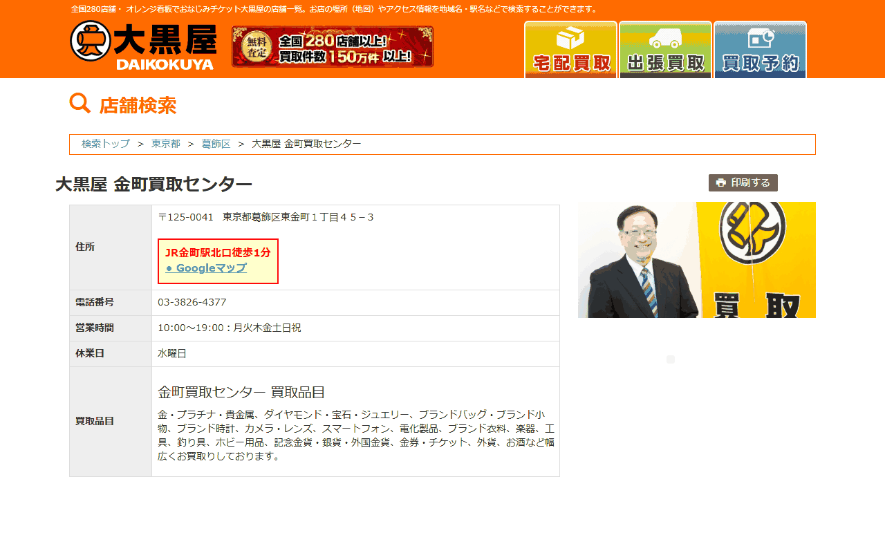Click the 営業時間 row label
Viewport: 885px width, 553px height.
point(95,328)
